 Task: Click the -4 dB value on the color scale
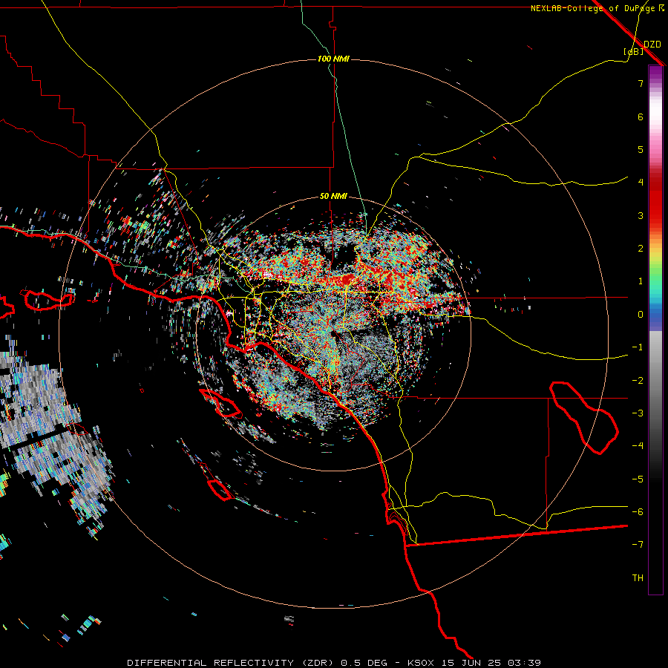coord(638,446)
